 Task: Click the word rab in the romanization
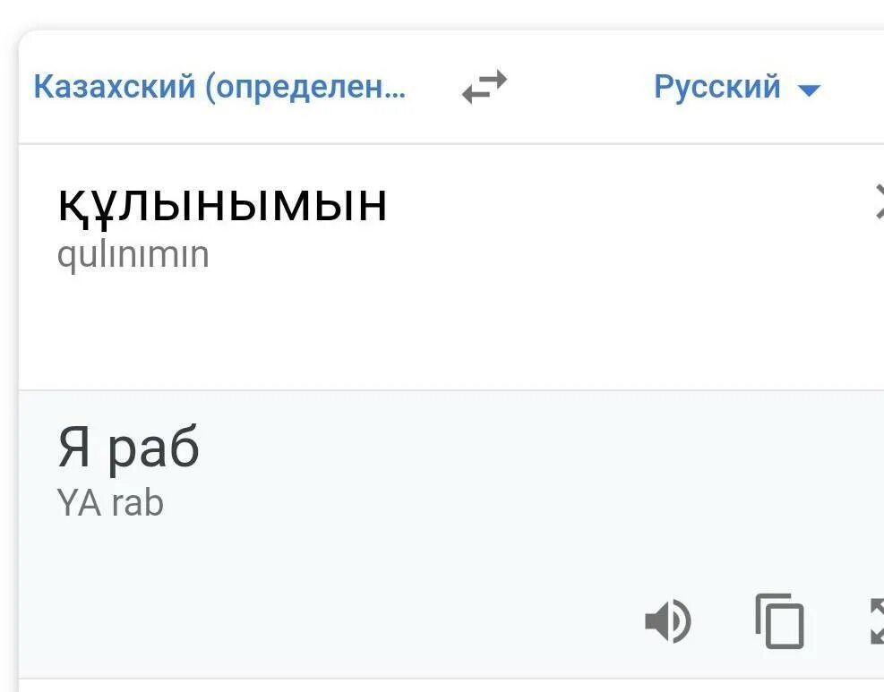click(138, 503)
